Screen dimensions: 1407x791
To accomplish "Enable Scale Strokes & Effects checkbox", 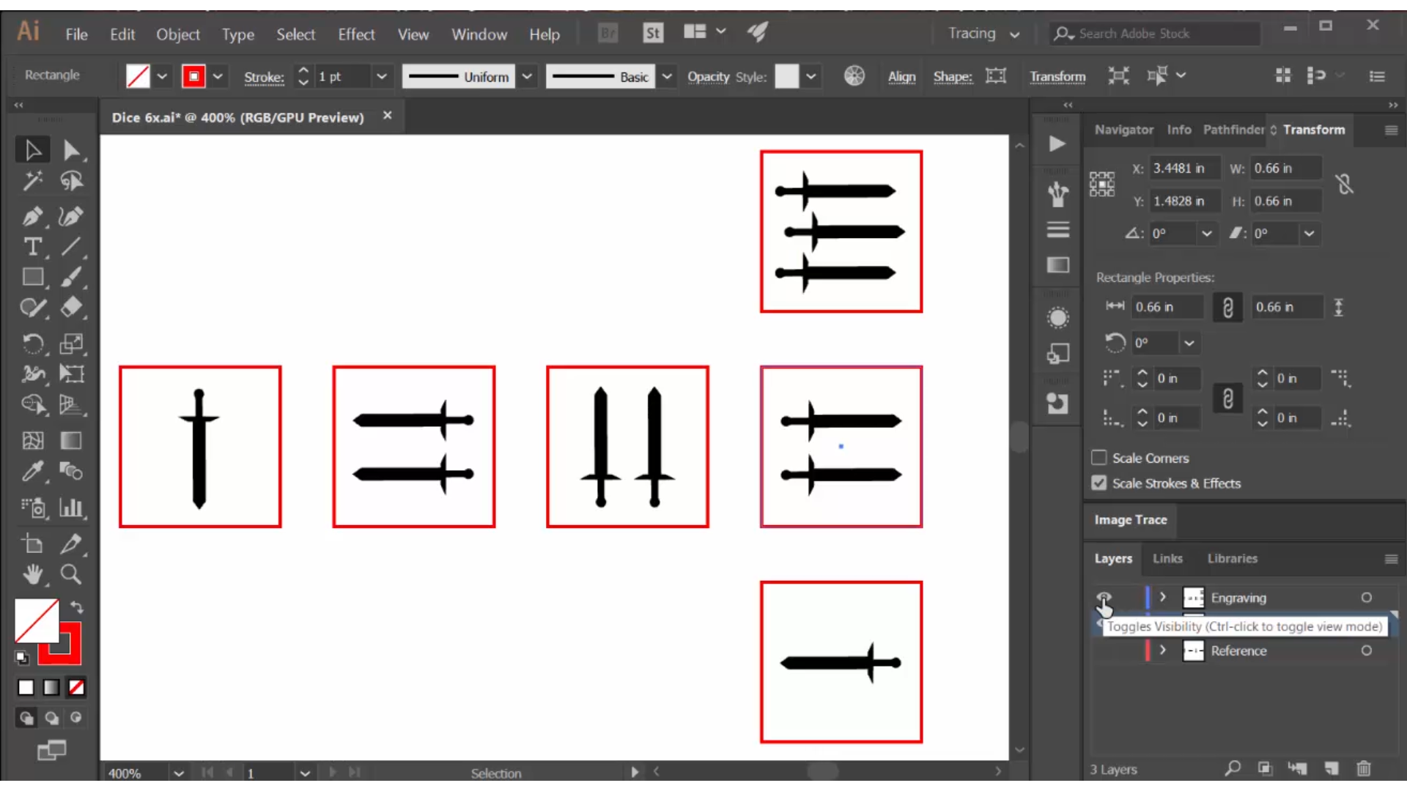I will point(1100,483).
